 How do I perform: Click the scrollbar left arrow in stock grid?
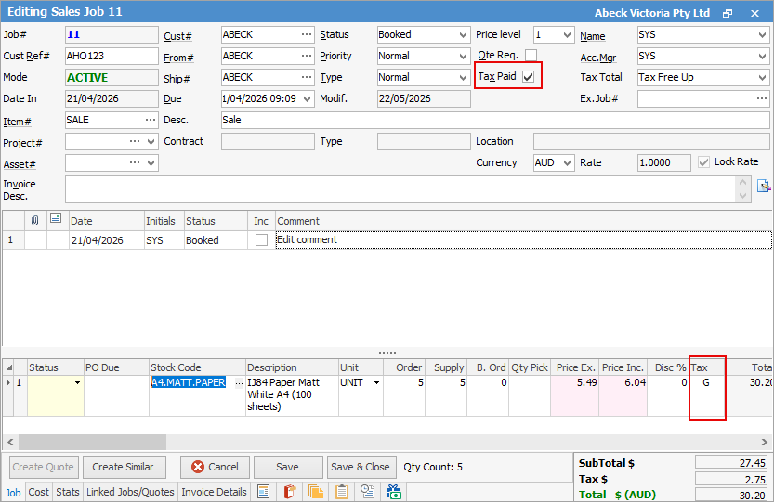[x=10, y=442]
